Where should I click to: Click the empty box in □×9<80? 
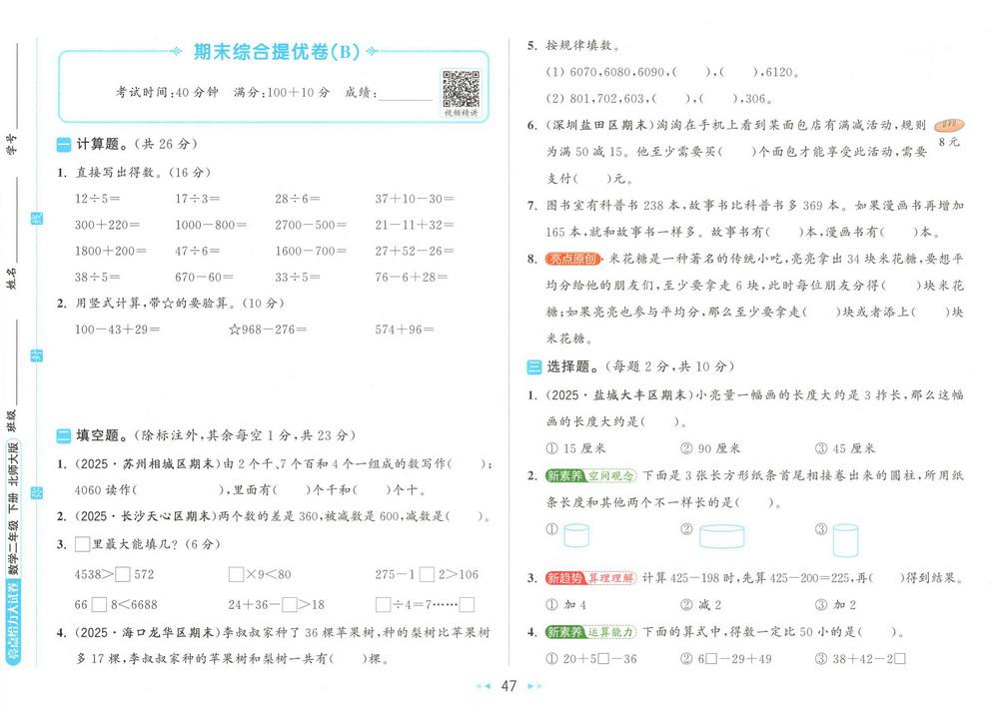(x=236, y=574)
